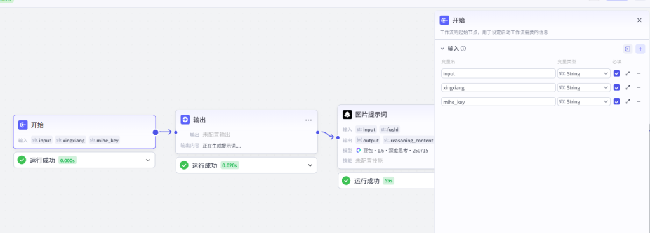Add a new input variable with the plus button
This screenshot has height=233, width=650.
click(x=640, y=49)
